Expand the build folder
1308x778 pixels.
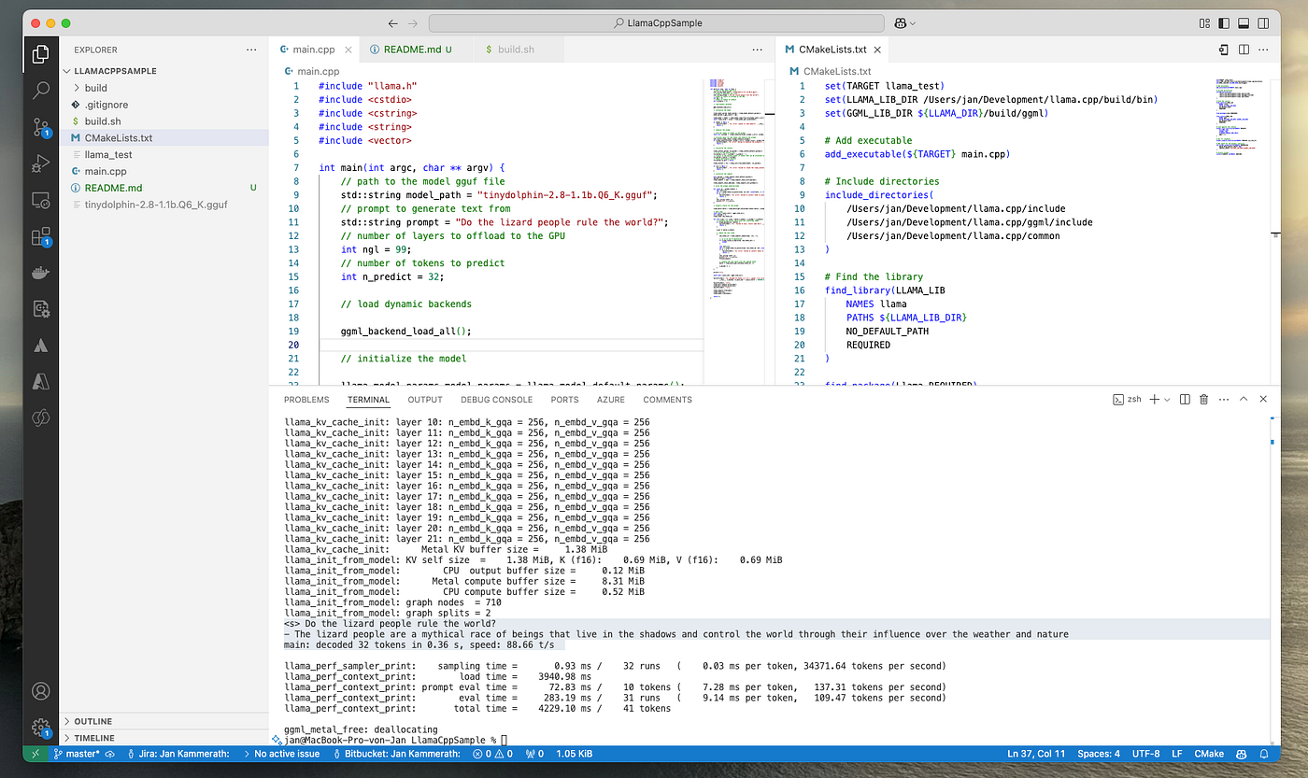[96, 88]
